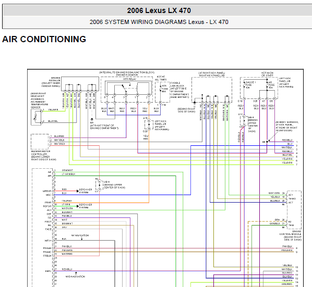Select 'BLU/RED' at blower controller pin 1
This screenshot has width=312, height=287.
coord(59,136)
